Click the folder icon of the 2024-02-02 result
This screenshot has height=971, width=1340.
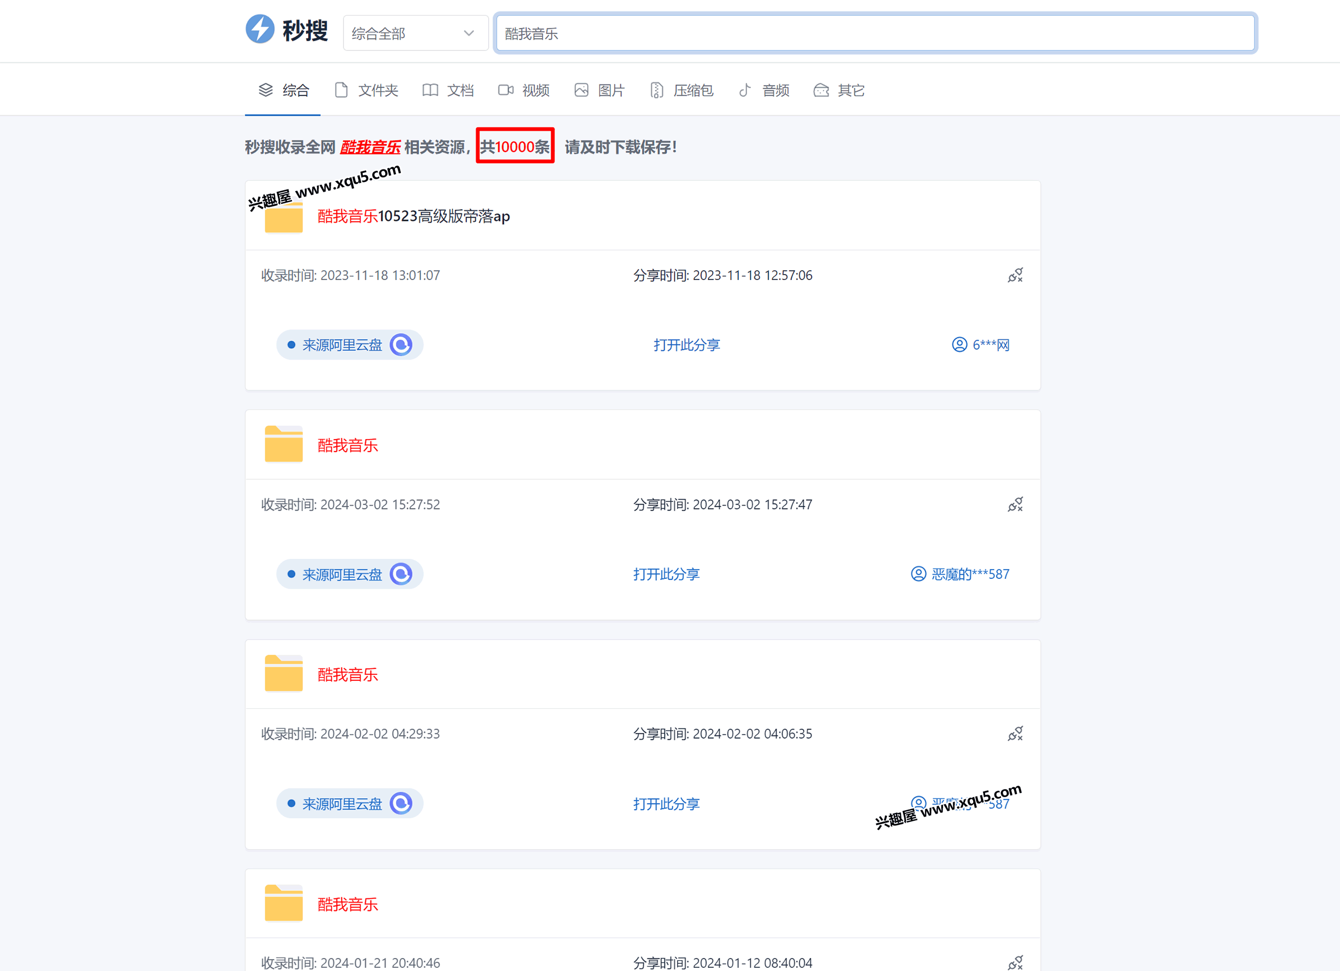point(284,673)
